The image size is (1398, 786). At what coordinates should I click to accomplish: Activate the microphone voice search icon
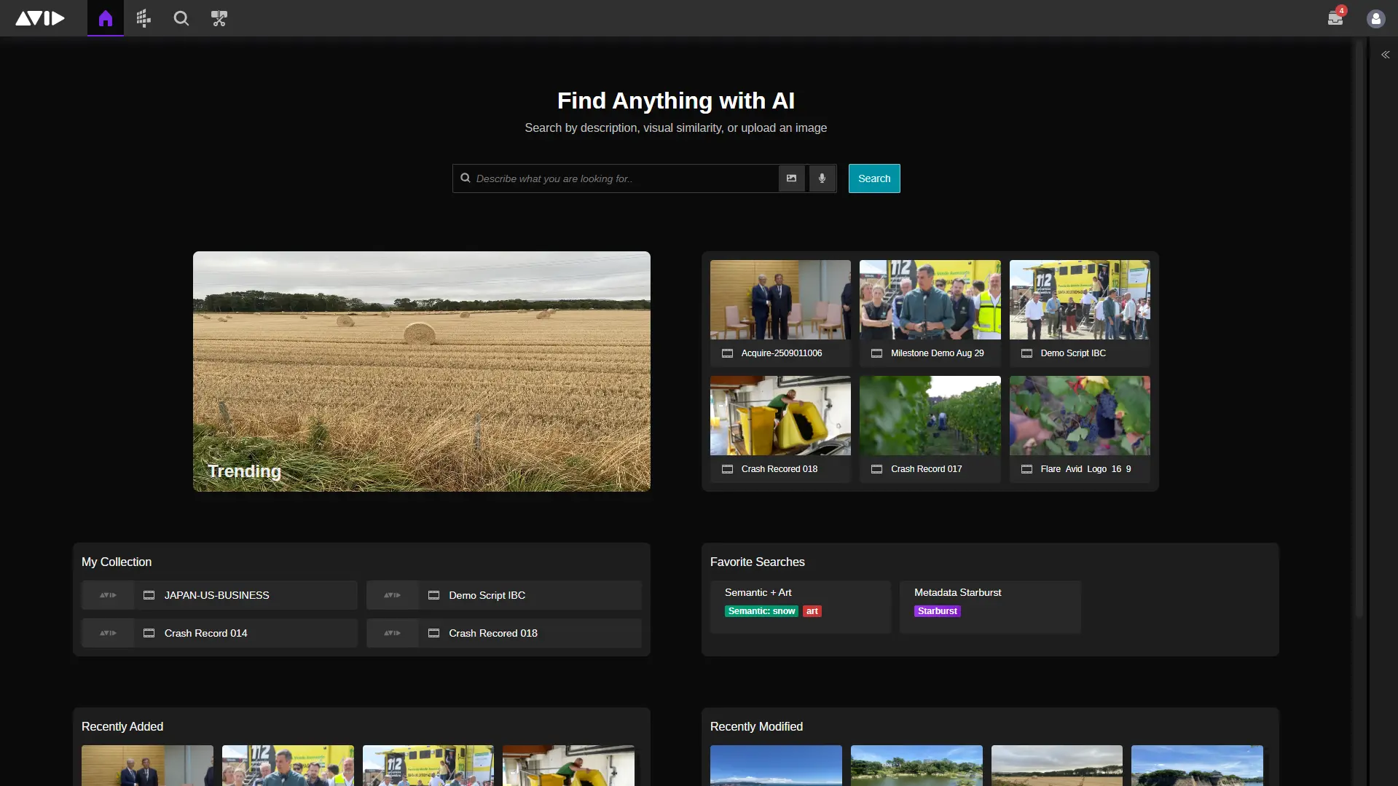822,178
